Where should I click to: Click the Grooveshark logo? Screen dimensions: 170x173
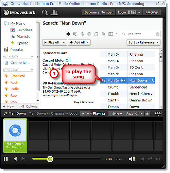(20, 12)
